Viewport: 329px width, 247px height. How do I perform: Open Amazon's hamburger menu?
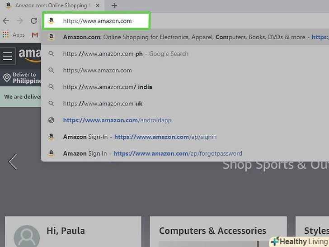click(8, 56)
